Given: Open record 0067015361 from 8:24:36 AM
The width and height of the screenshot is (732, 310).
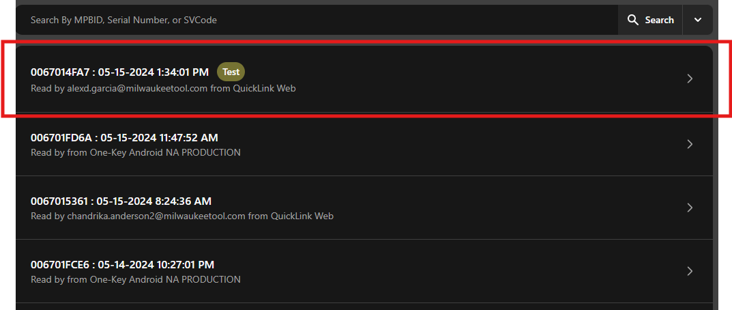Looking at the screenshot, I should (x=364, y=207).
